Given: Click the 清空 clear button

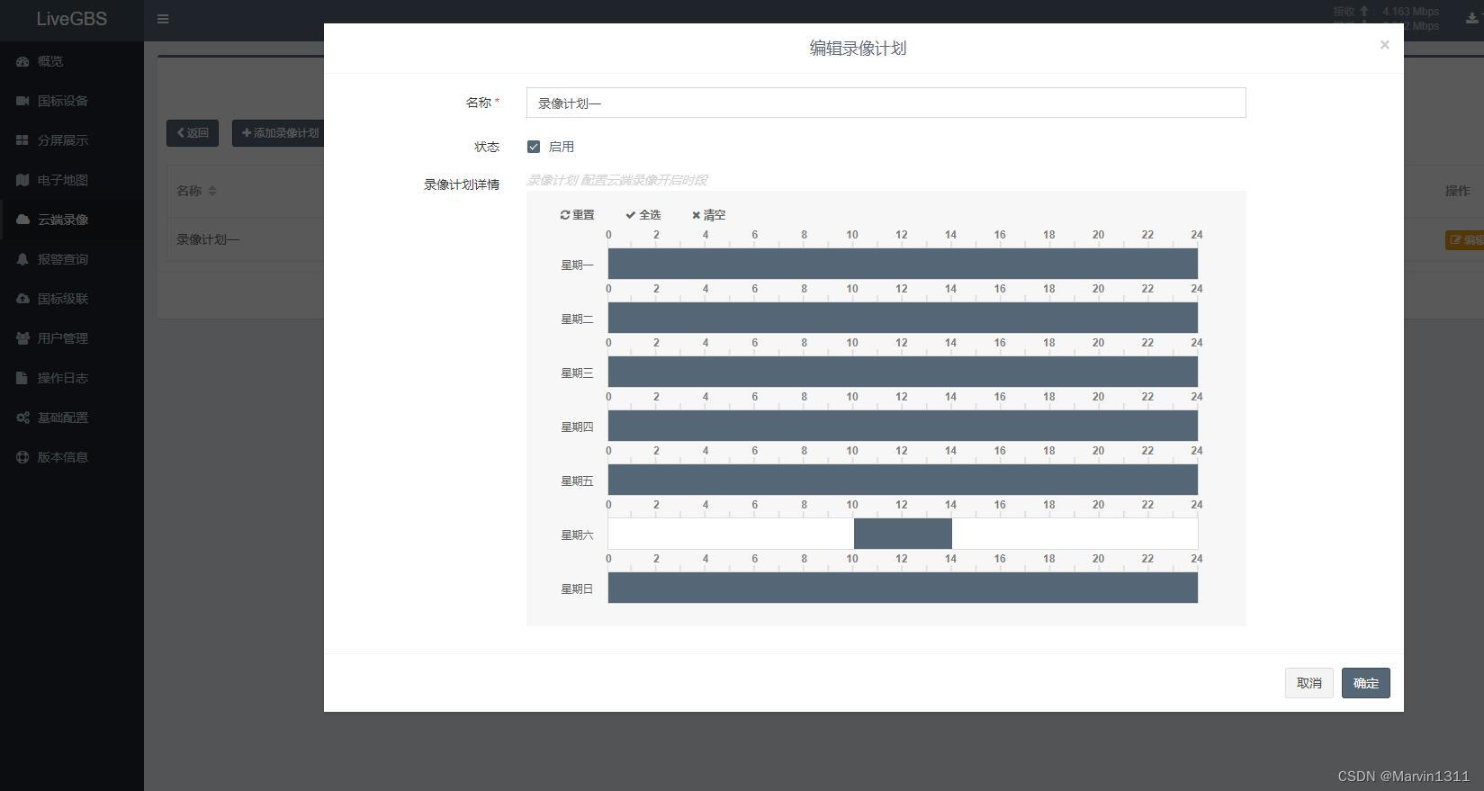Looking at the screenshot, I should pos(708,215).
